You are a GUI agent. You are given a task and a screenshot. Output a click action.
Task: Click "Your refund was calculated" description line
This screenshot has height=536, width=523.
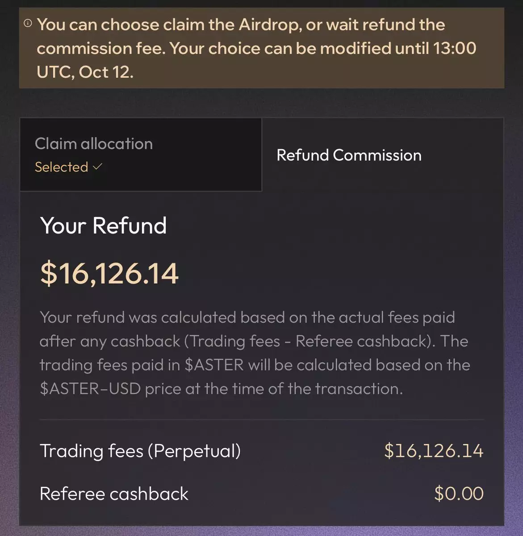(x=139, y=318)
